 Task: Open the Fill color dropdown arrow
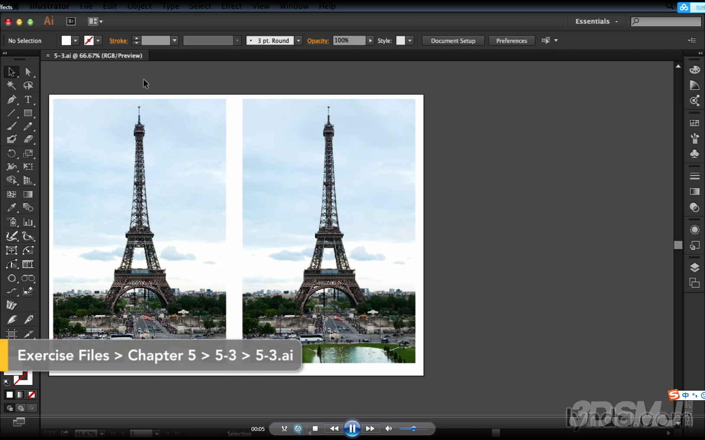pyautogui.click(x=75, y=41)
